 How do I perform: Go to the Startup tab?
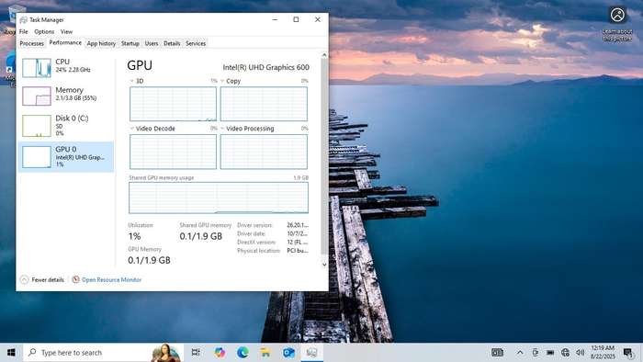tap(130, 43)
